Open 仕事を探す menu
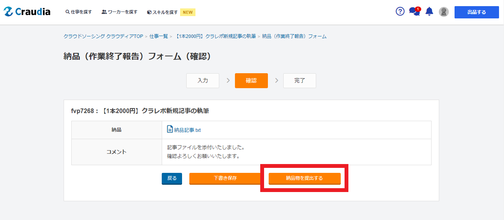Screen dimensions: 504x220 pos(79,12)
